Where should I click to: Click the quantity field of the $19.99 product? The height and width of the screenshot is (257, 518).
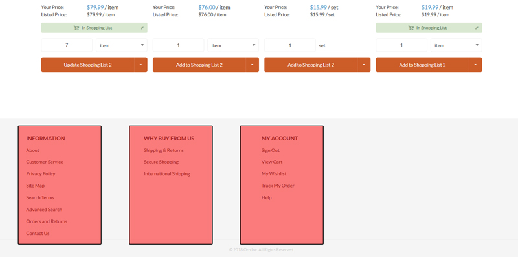[401, 45]
